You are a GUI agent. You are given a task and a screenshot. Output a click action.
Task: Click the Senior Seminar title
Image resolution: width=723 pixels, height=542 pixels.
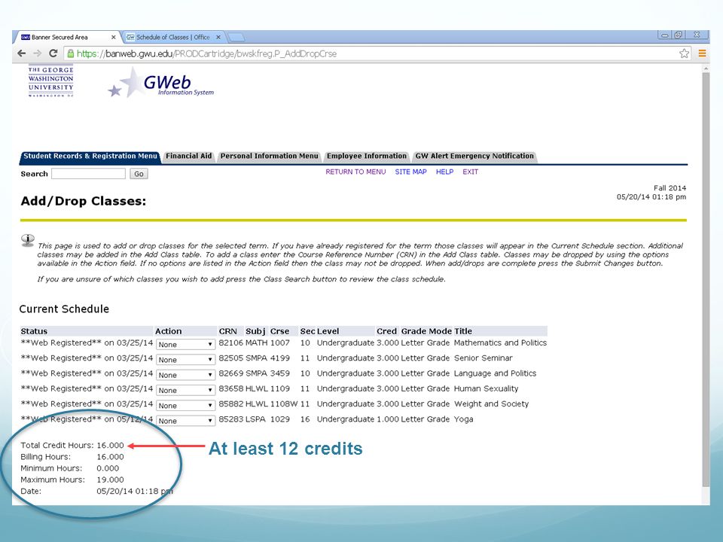tap(484, 358)
